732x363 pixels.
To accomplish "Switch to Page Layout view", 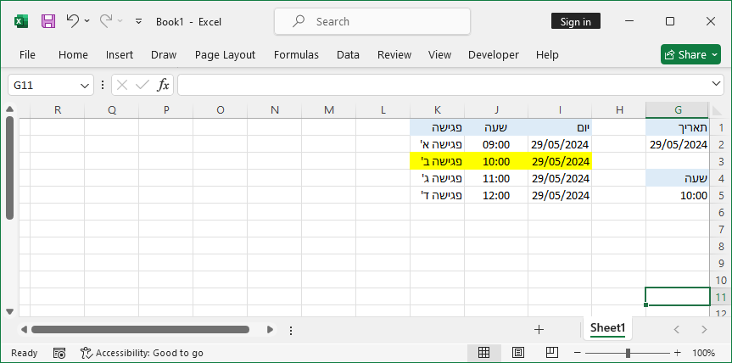I will coord(518,353).
